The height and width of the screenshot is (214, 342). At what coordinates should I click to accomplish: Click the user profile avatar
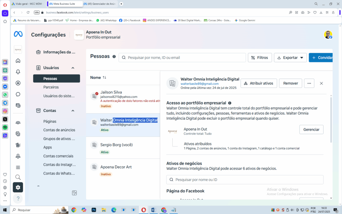tap(328, 34)
